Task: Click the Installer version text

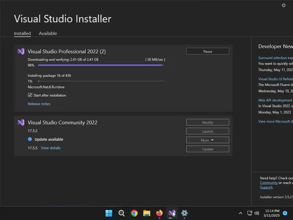Action: [276, 197]
